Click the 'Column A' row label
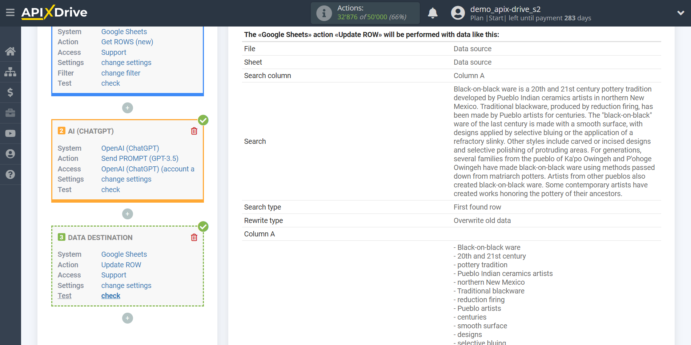Image resolution: width=691 pixels, height=345 pixels. (260, 234)
